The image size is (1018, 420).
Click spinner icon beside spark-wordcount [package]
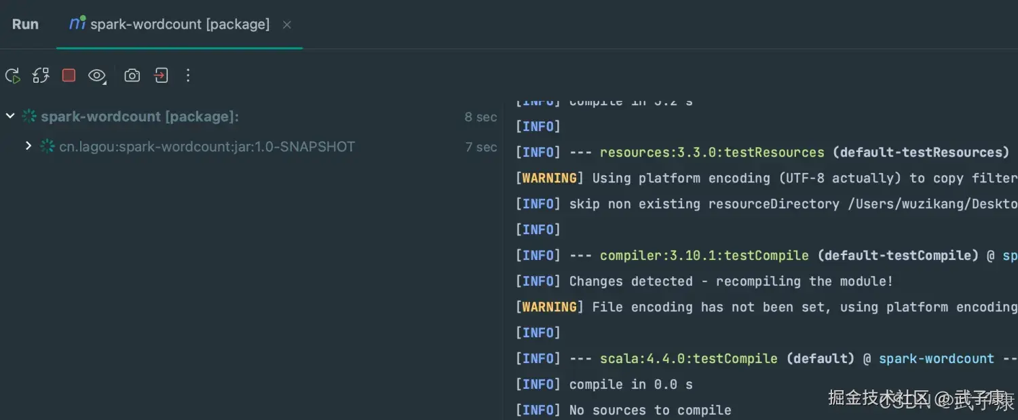[x=29, y=116]
